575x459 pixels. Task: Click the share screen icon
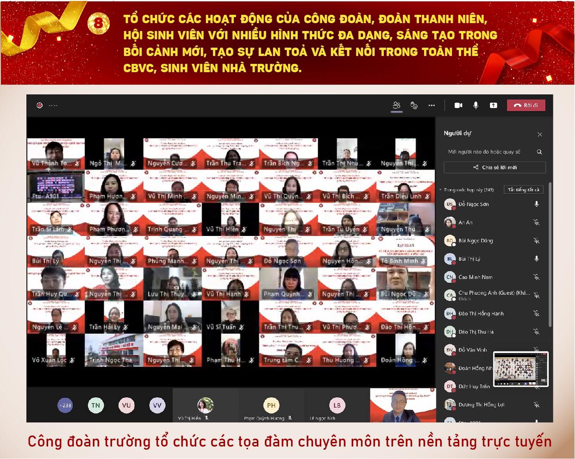click(494, 105)
